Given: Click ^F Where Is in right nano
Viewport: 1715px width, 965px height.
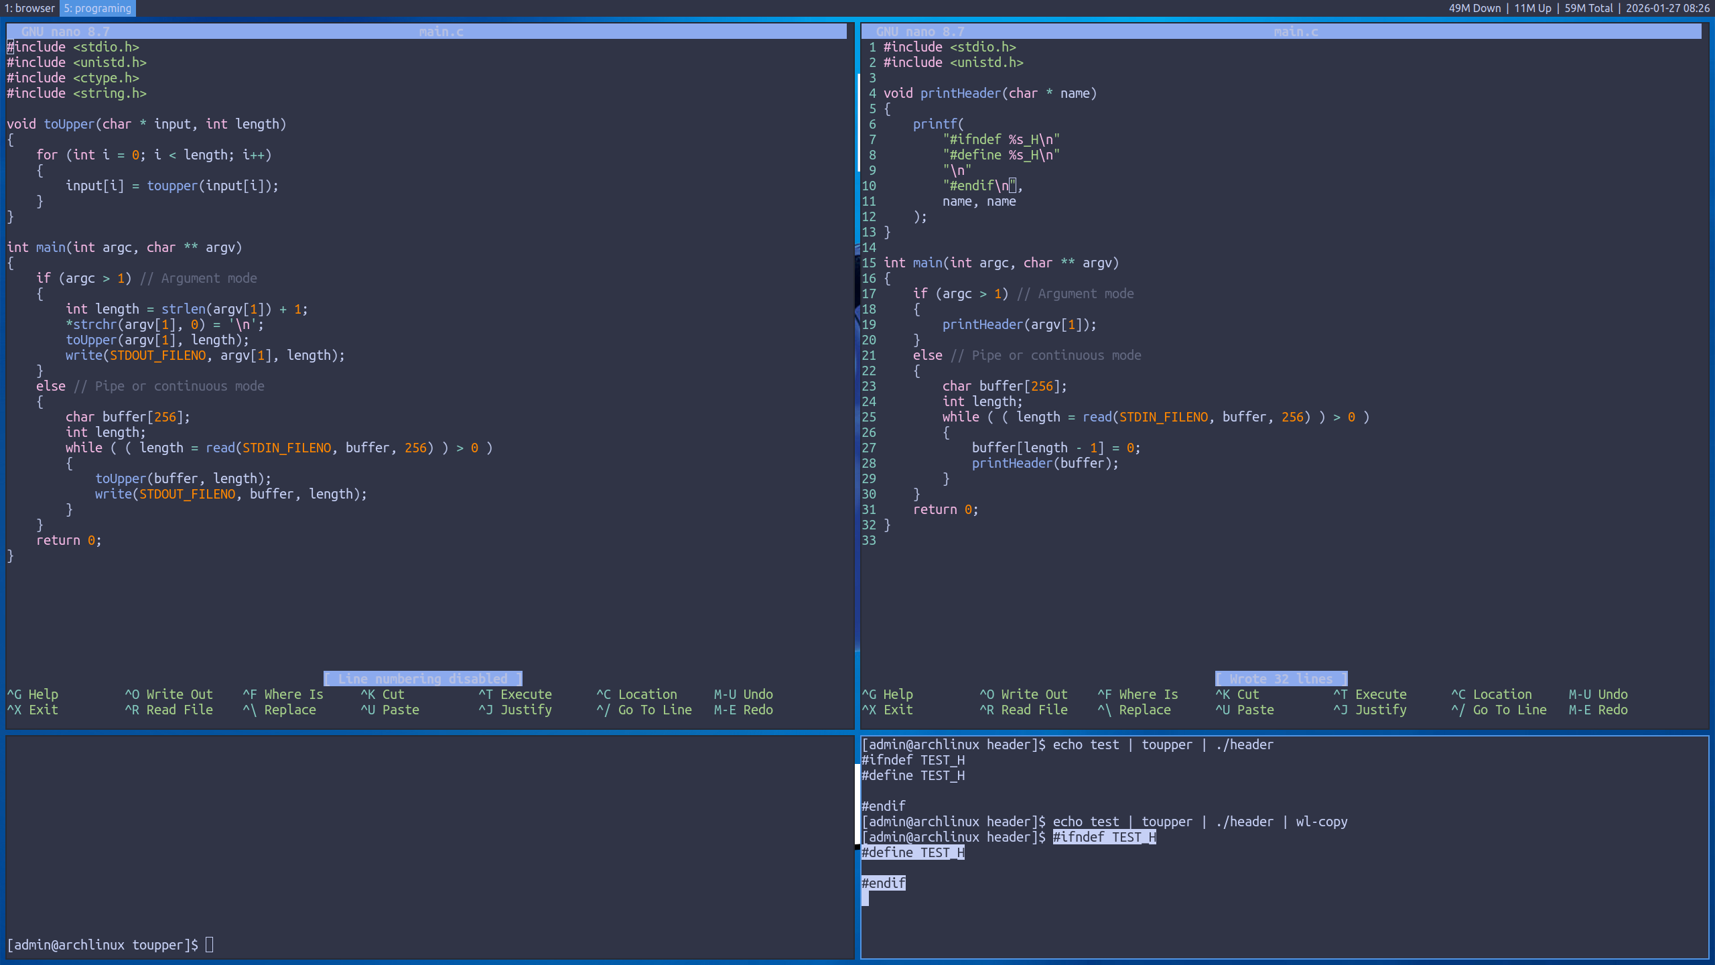Looking at the screenshot, I should point(1138,694).
